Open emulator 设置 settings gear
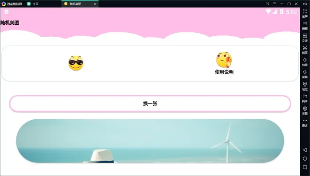The width and height of the screenshot is (310, 176). pos(305,110)
